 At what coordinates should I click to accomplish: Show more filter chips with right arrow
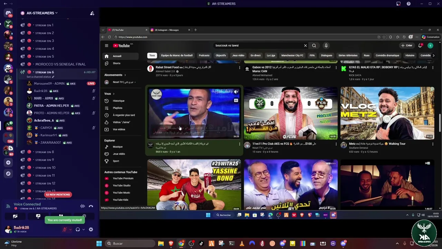coord(433,55)
